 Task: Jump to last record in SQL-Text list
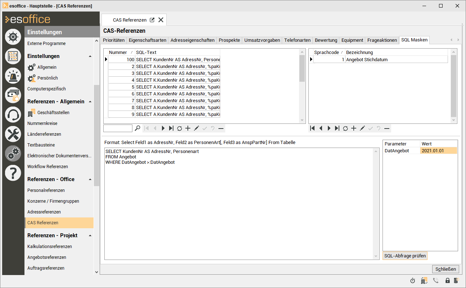171,128
